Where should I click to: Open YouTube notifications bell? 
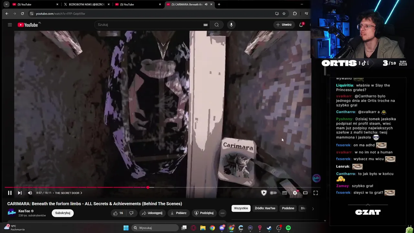click(301, 25)
